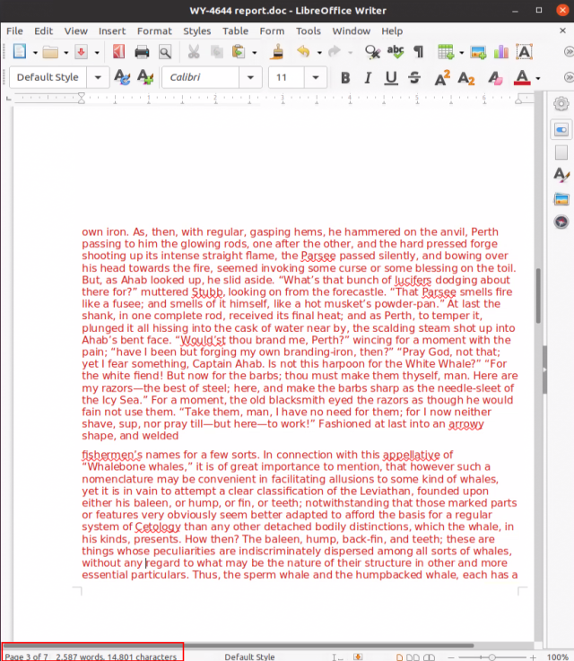Click page number status 'Page 3 of 7'
This screenshot has height=661, width=574.
point(27,657)
